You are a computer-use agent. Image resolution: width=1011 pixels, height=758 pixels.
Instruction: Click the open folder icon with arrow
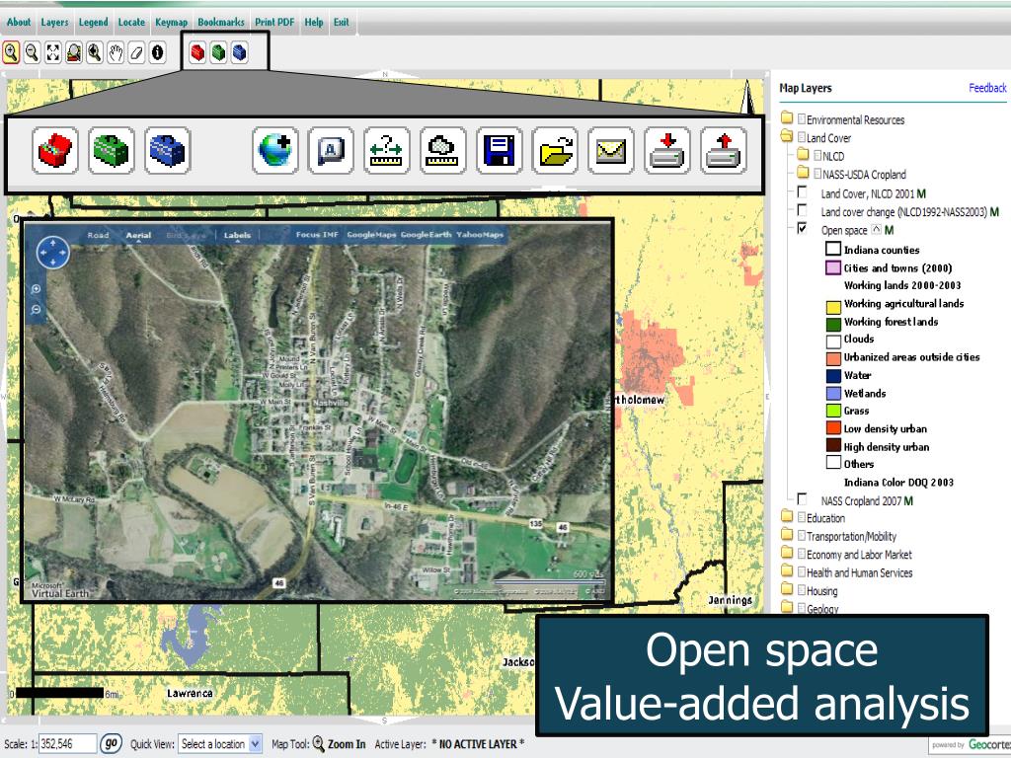(x=555, y=151)
